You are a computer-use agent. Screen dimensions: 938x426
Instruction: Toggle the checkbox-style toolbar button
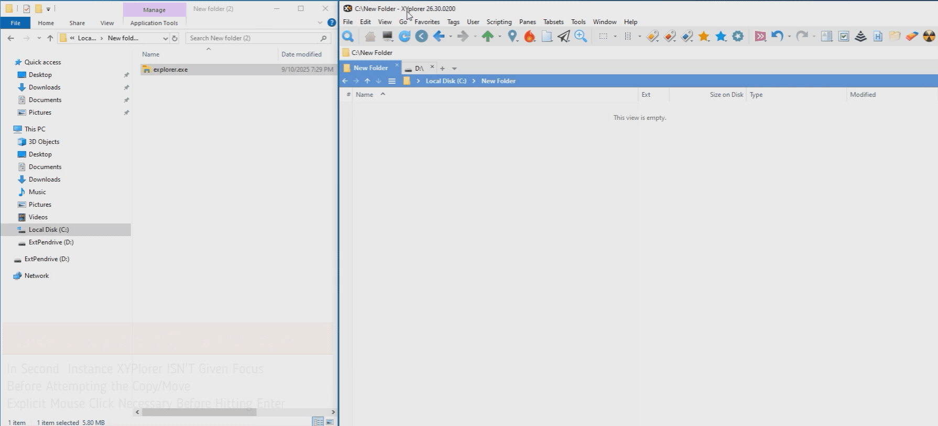(844, 36)
